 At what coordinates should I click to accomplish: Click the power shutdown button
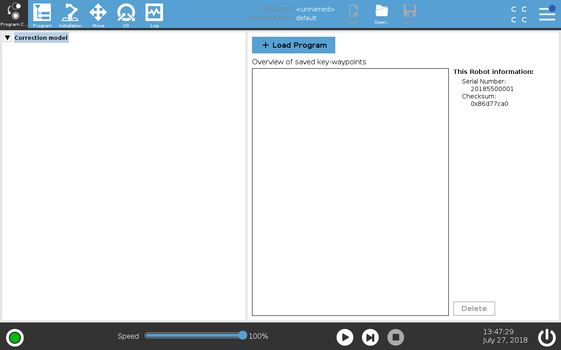[x=547, y=337]
